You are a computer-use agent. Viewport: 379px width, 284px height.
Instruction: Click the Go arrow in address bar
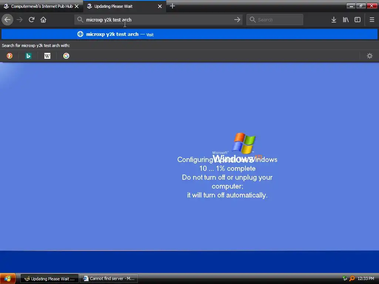[237, 20]
